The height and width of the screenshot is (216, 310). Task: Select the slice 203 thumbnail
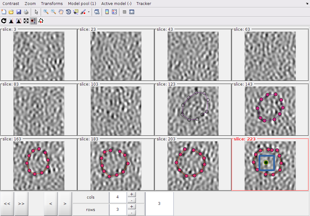(x=193, y=166)
